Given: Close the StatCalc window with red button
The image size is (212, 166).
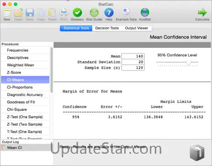Looking at the screenshot, I should pos(4,4).
